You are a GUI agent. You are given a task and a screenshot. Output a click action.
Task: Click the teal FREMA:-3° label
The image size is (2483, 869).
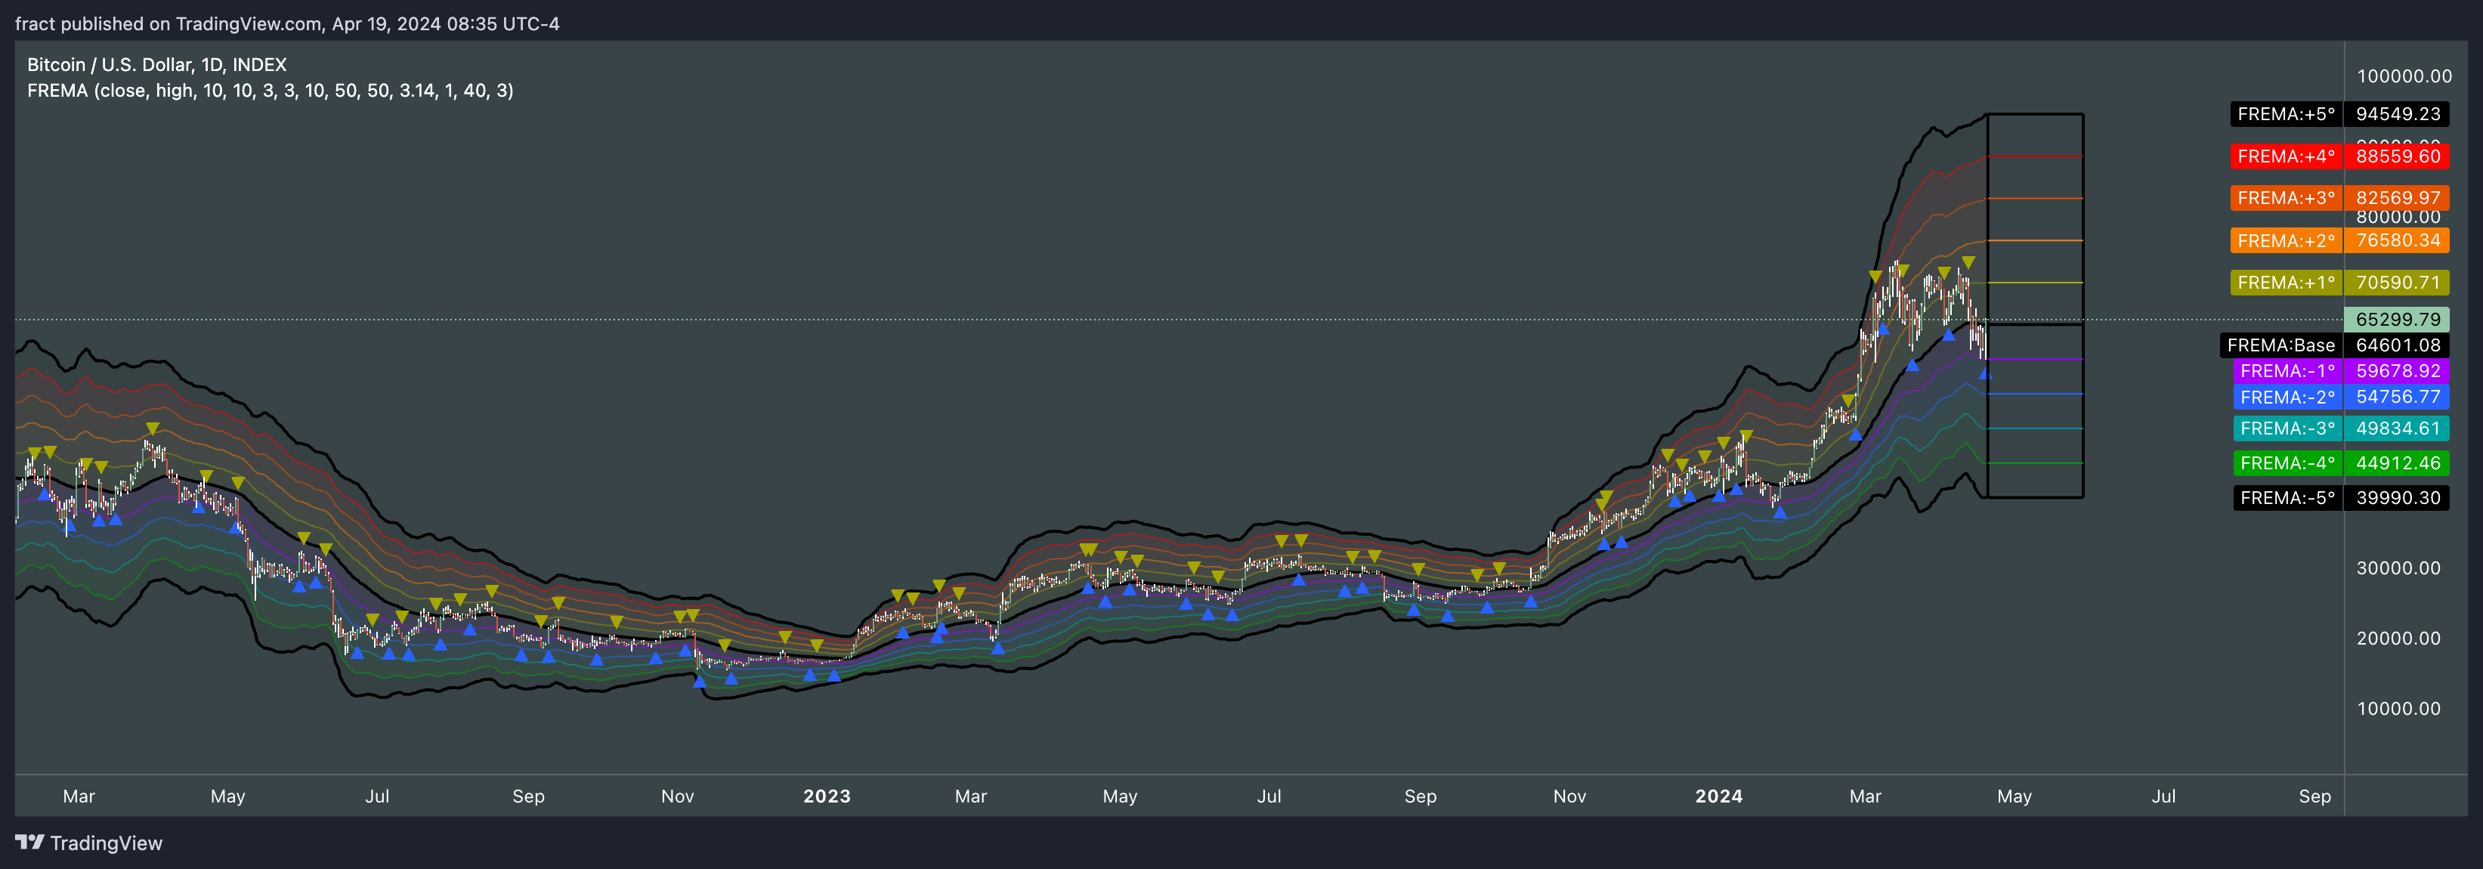click(x=2288, y=428)
